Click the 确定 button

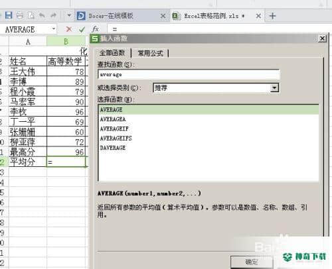[x=251, y=262]
